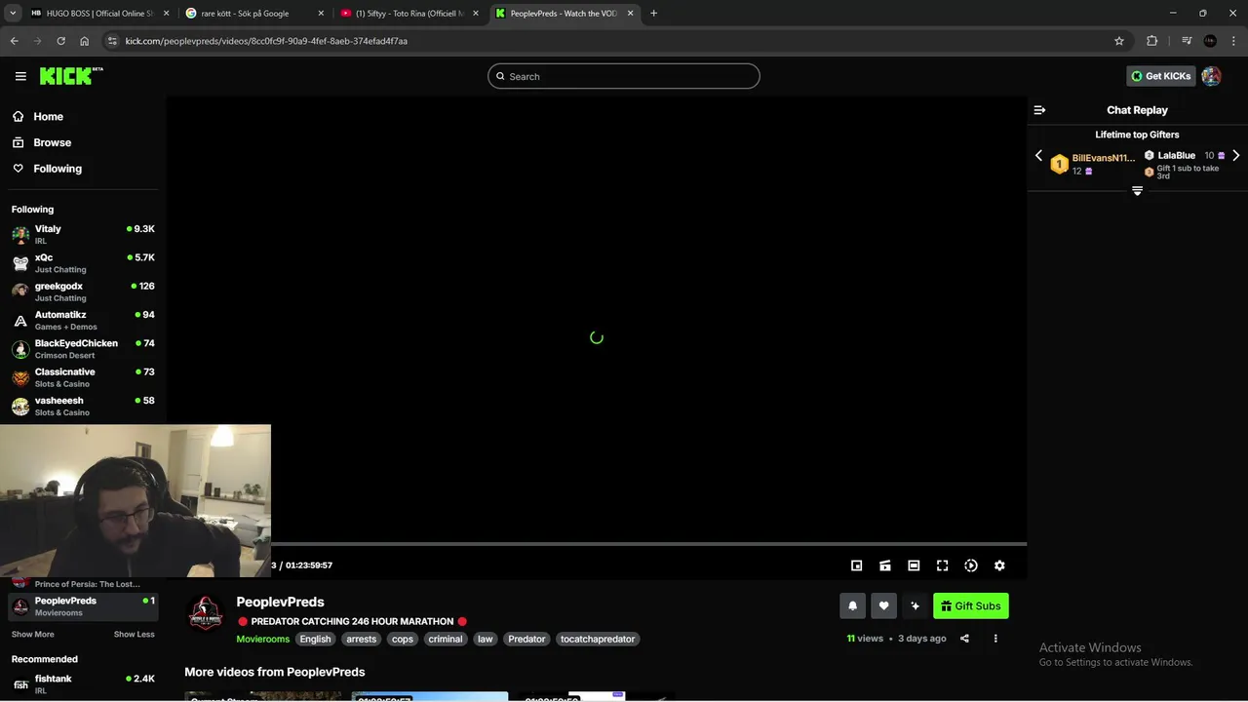Open video more options menu
Screen dimensions: 1248x702
pyautogui.click(x=995, y=639)
